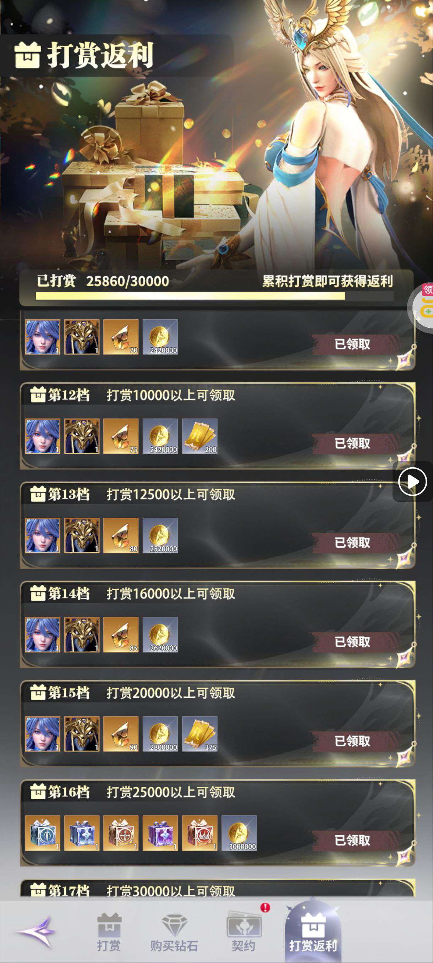Click the 已领取 button in 第14档
433x963 pixels.
click(x=353, y=642)
